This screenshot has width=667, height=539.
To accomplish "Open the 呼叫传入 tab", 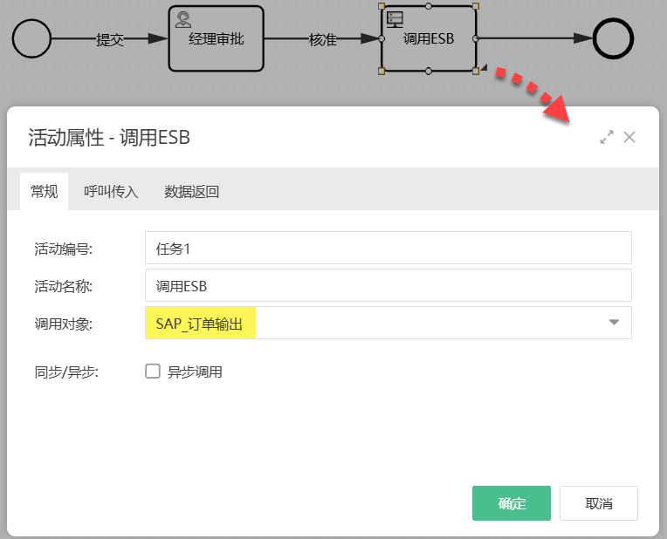I will [x=111, y=192].
